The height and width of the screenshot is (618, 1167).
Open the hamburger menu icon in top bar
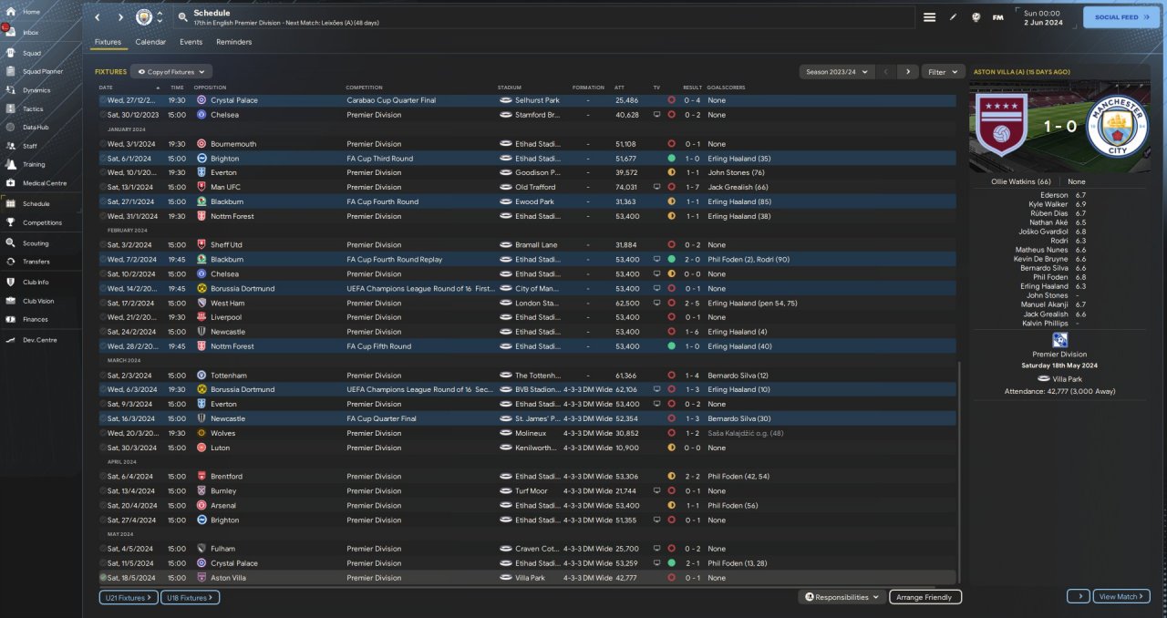tap(929, 17)
